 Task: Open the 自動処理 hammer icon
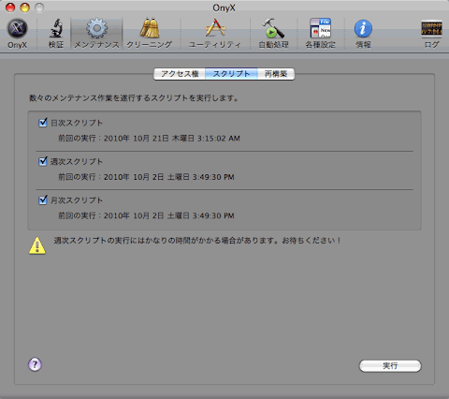click(273, 34)
